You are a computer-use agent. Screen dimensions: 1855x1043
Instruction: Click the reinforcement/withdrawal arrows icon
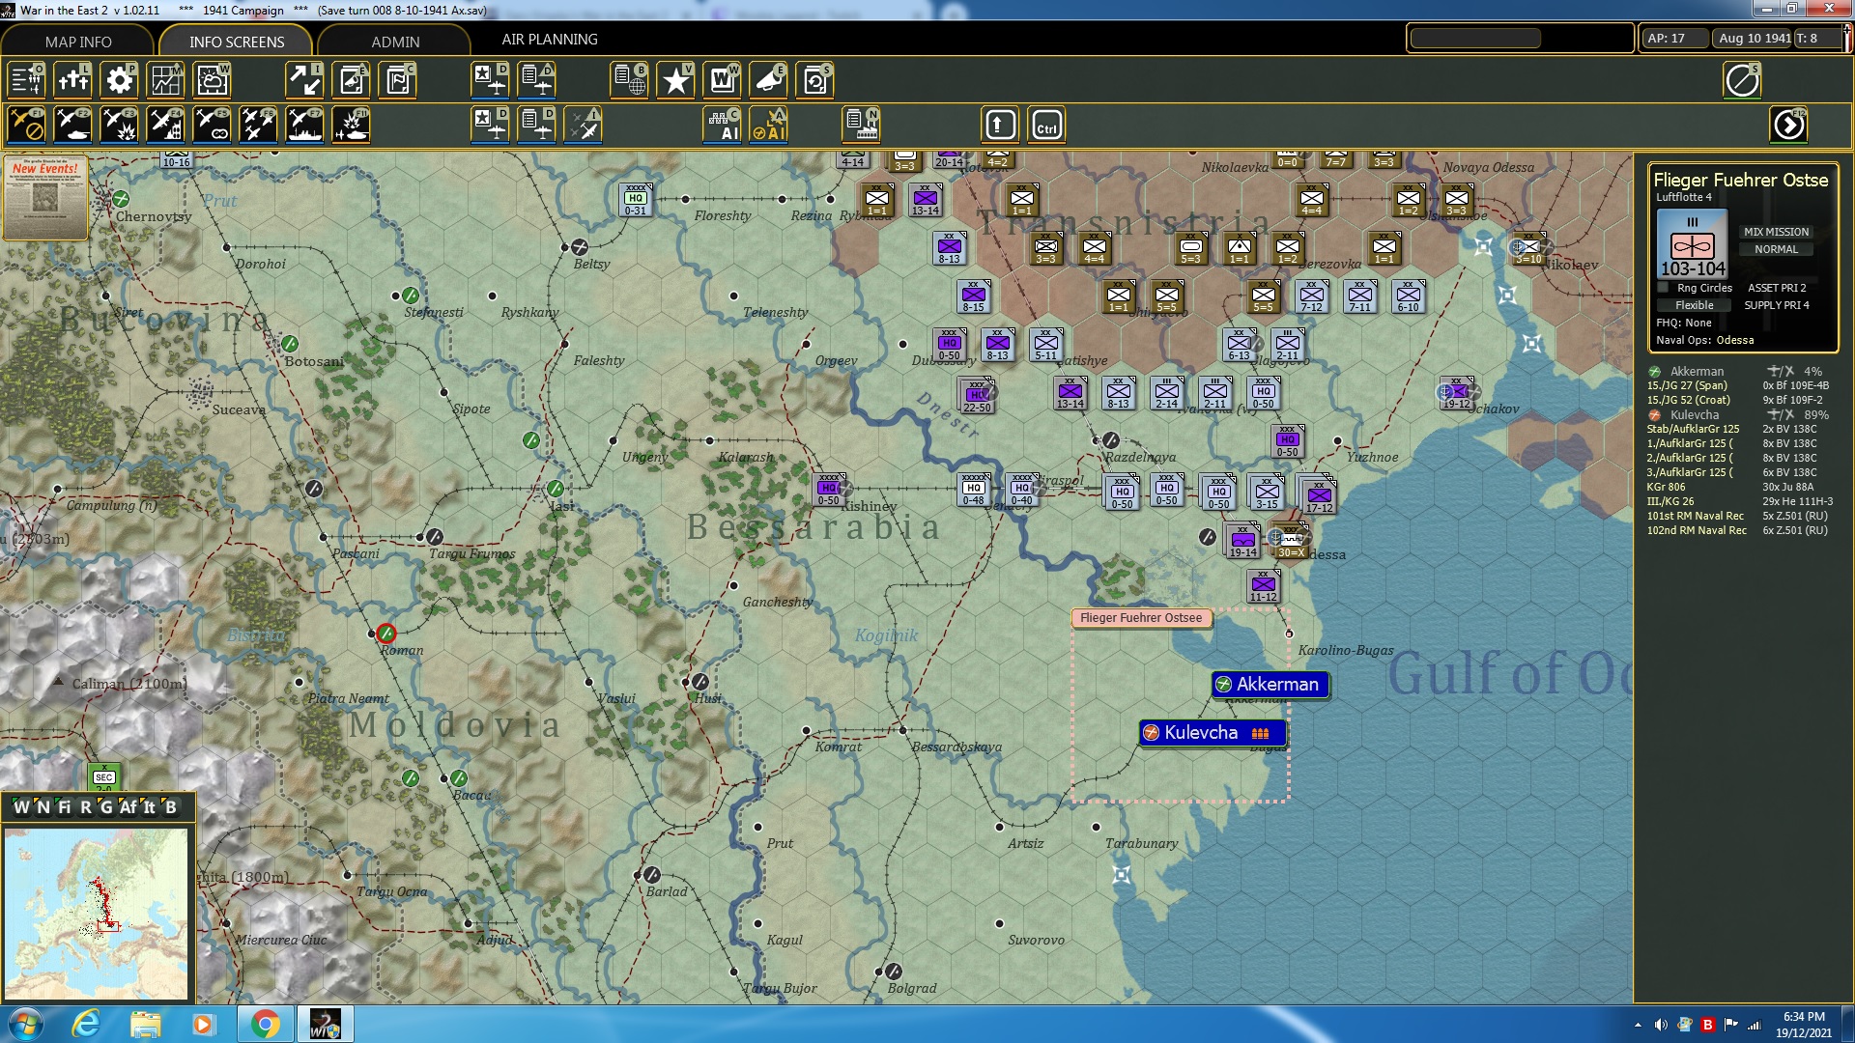coord(304,80)
